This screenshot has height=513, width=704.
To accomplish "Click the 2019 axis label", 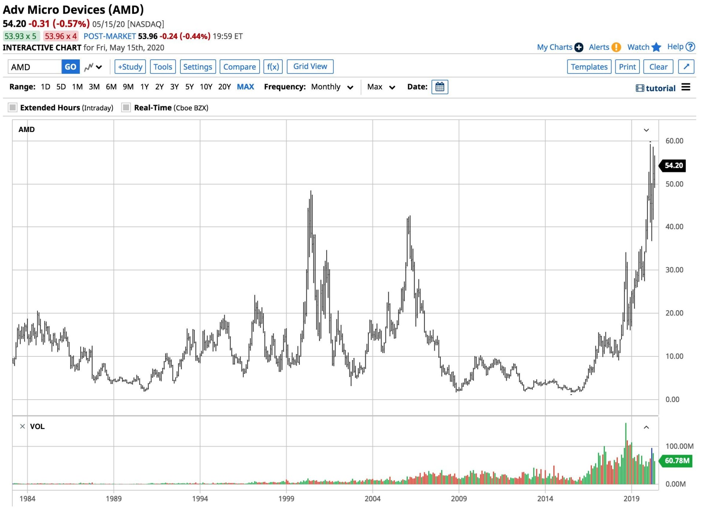I will pyautogui.click(x=631, y=499).
